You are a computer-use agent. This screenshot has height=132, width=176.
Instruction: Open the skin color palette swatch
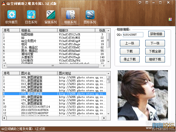tap(170, 19)
